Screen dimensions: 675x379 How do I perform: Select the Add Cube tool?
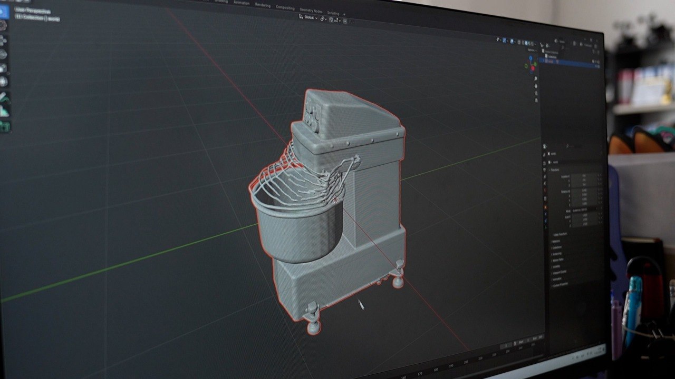(x=5, y=126)
